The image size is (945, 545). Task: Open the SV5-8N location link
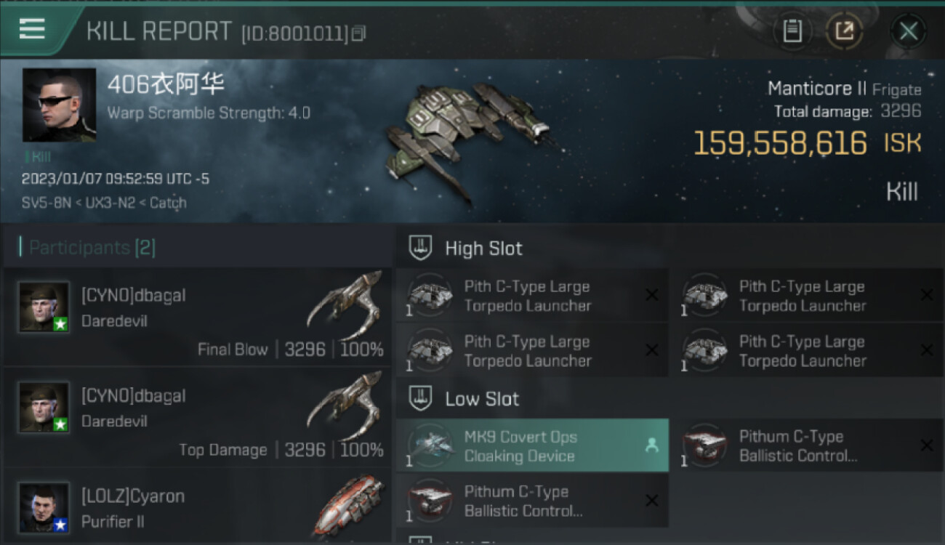(x=45, y=203)
